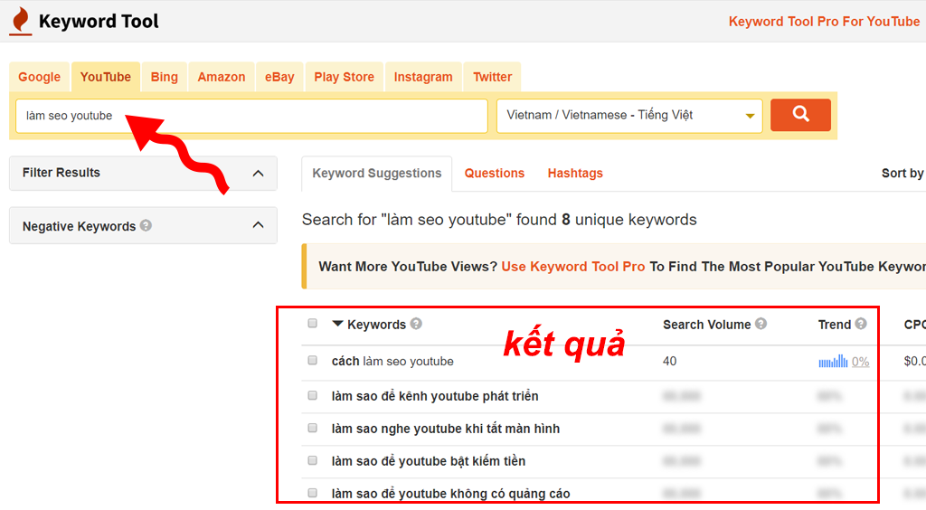Switch to the Bing tab
926x510 pixels.
165,77
